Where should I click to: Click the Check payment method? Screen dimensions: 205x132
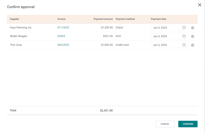click(119, 28)
